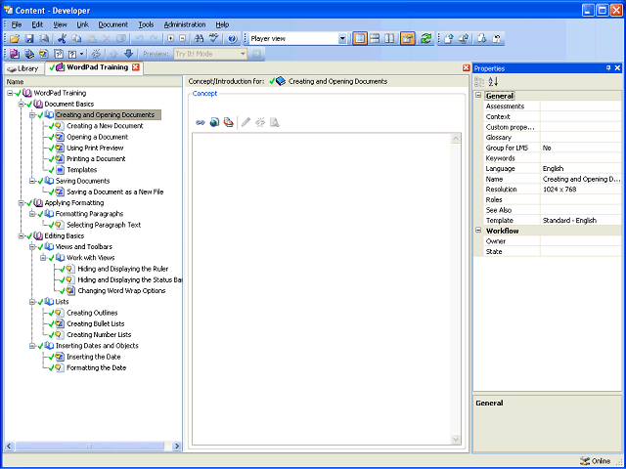Viewport: 626px width, 469px height.
Task: Click the green Refresh arrows icon
Action: tap(426, 39)
